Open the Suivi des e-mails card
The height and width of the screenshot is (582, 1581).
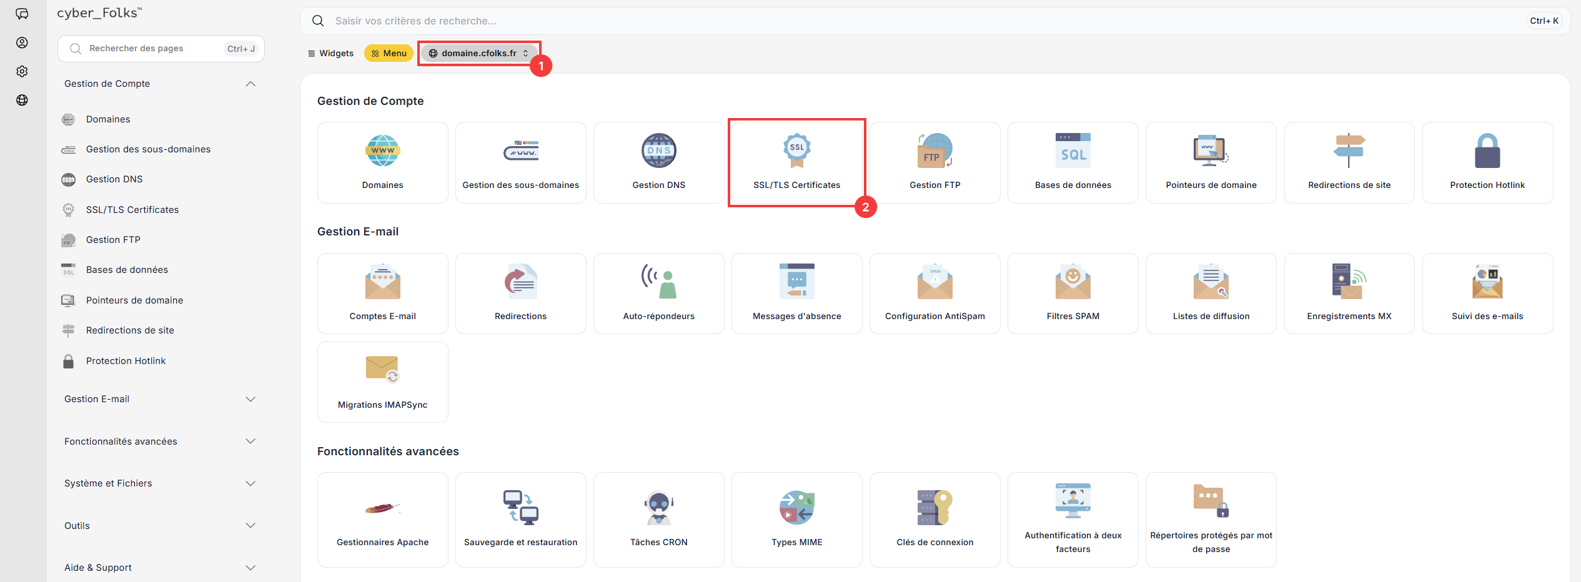(1487, 293)
